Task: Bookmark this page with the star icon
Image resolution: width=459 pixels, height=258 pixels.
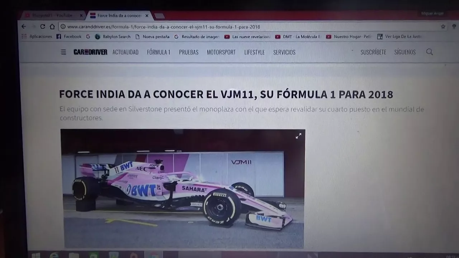Action: 443,27
